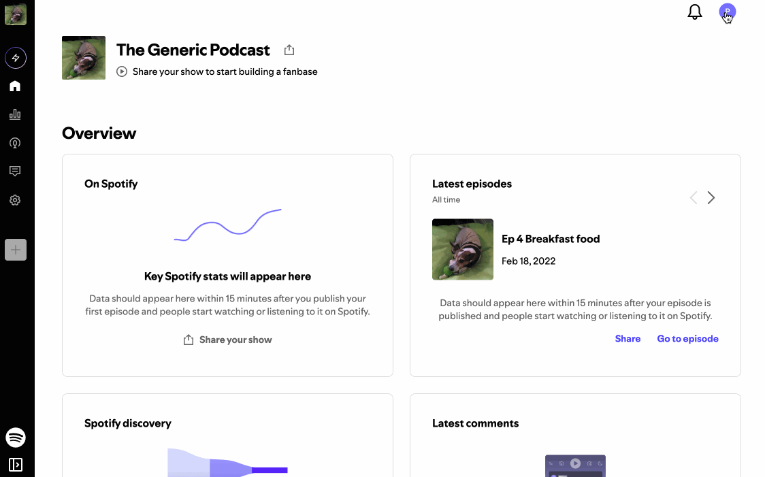Viewport: 765px width, 477px height.
Task: Click the Share link for Ep 4
Action: [628, 339]
